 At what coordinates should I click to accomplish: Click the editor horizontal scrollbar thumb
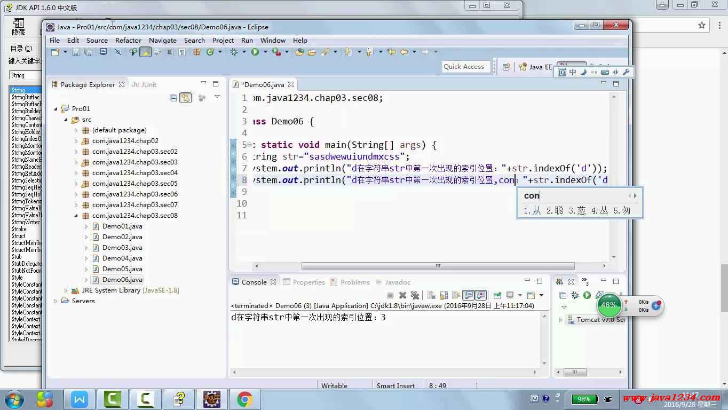[438, 266]
